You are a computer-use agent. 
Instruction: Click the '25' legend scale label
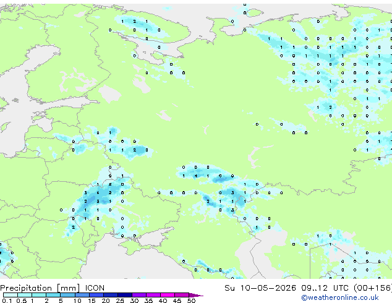[120, 301]
